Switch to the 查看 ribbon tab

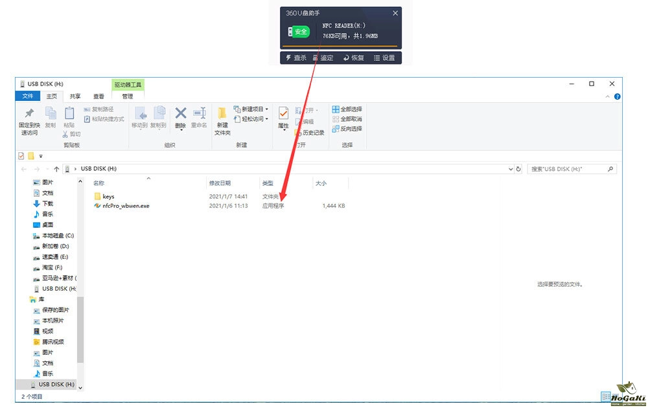(98, 96)
